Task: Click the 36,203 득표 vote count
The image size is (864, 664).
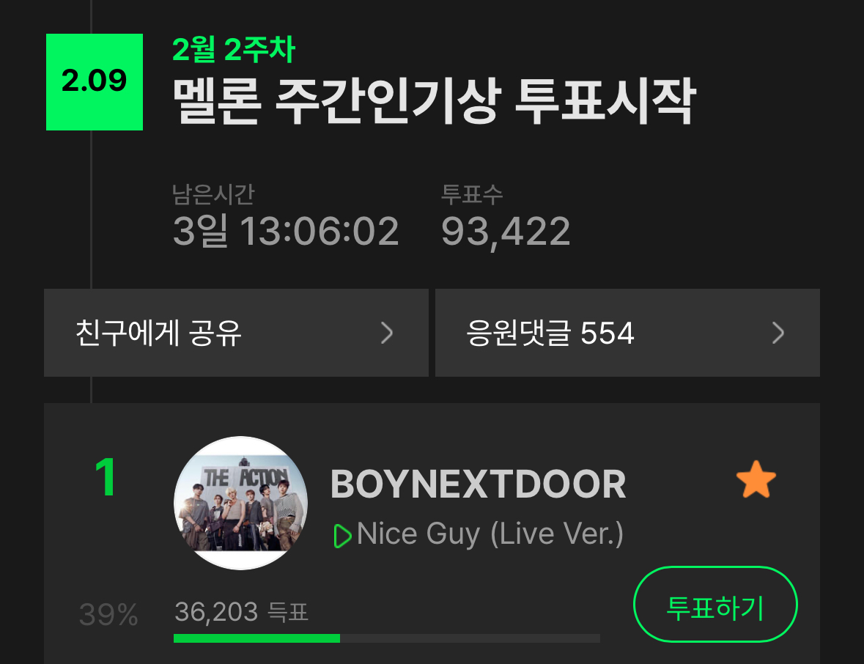Action: click(x=241, y=612)
